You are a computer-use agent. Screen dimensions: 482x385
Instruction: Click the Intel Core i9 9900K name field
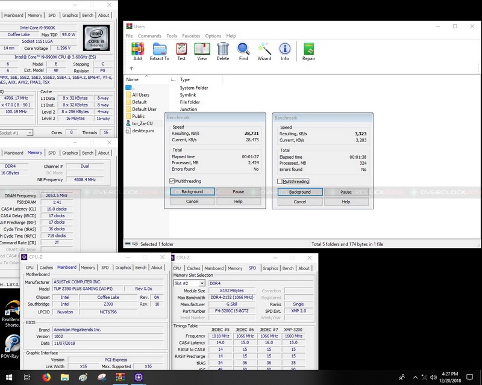click(x=38, y=28)
